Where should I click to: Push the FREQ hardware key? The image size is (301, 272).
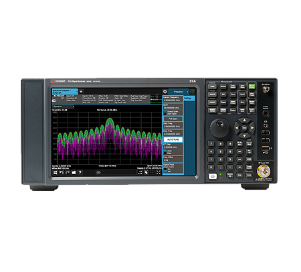click(x=212, y=86)
